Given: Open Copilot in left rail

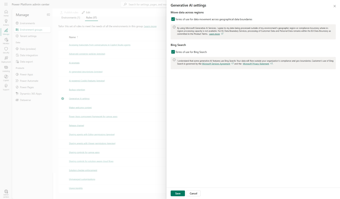Looking at the screenshot, I should click(6, 78).
